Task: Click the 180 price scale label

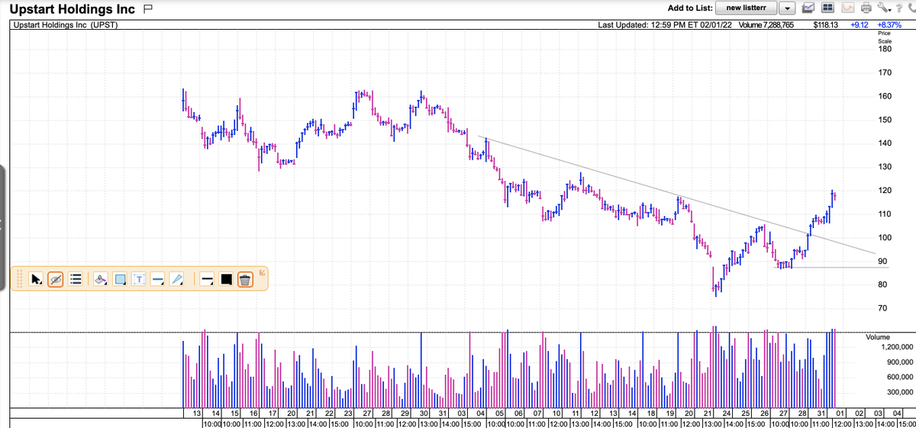Action: [885, 50]
